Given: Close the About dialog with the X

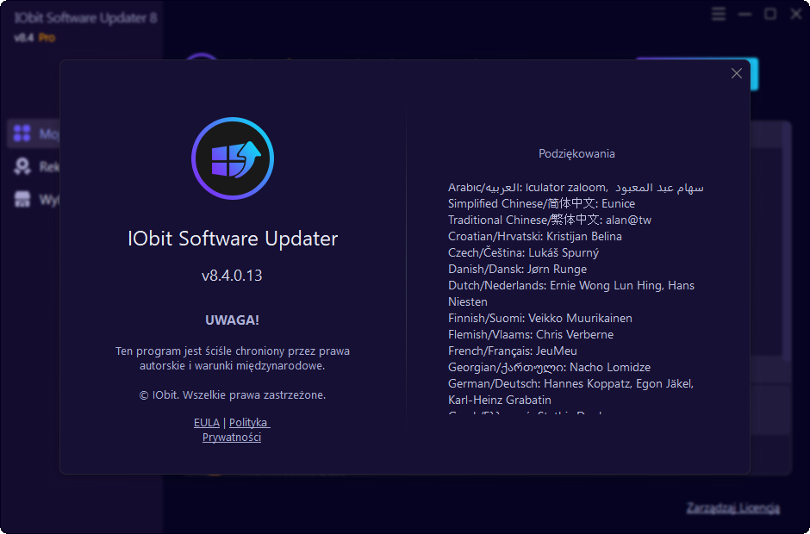Looking at the screenshot, I should point(737,73).
